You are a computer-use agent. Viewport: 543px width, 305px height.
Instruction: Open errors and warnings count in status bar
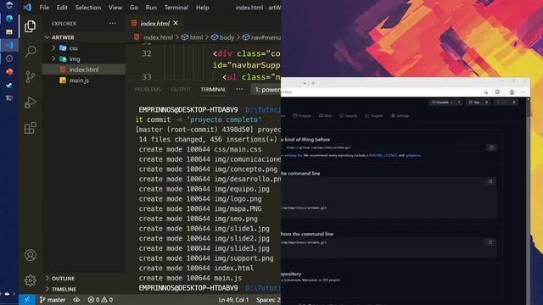tap(100, 300)
